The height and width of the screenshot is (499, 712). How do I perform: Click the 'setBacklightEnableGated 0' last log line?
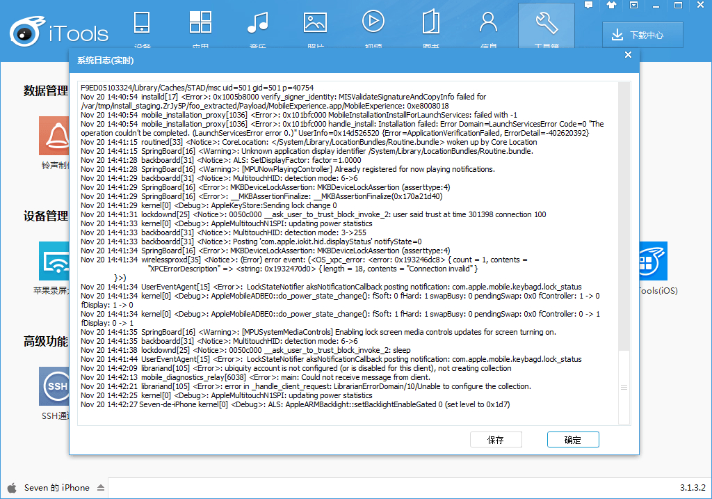pyautogui.click(x=295, y=404)
